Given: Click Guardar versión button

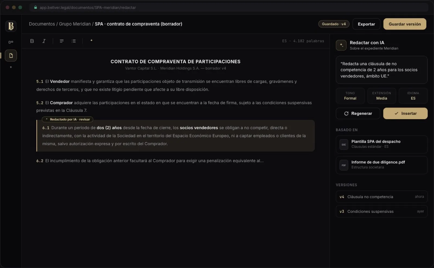Looking at the screenshot, I should tap(405, 24).
